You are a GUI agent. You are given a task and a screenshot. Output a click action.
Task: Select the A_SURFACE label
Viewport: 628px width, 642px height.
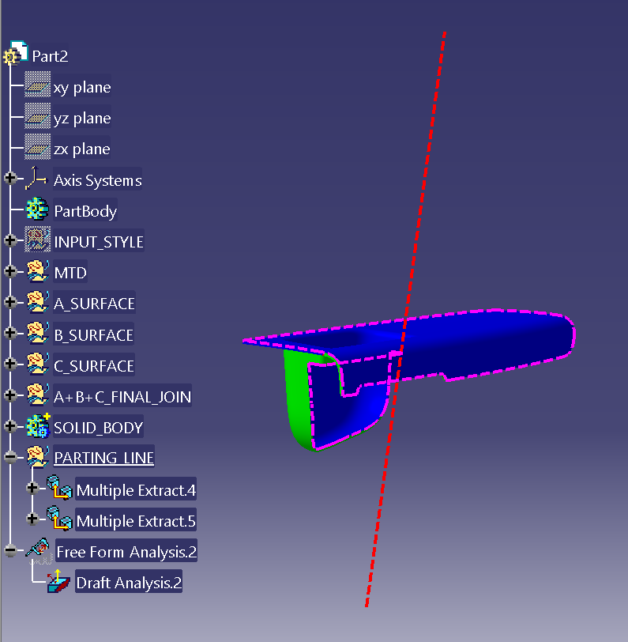(94, 304)
